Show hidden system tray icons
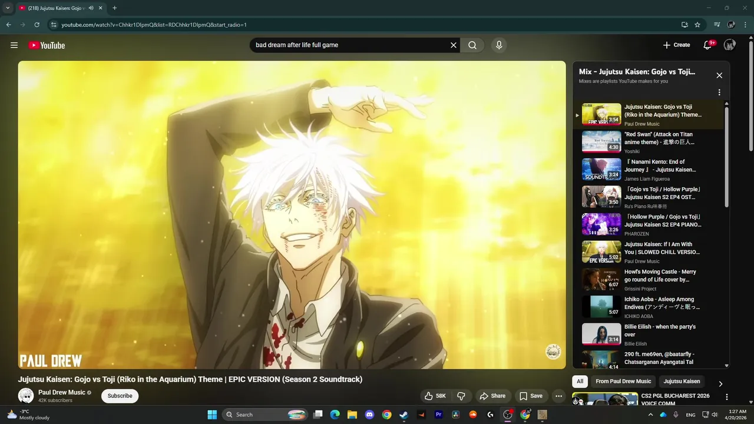754x424 pixels. click(651, 415)
